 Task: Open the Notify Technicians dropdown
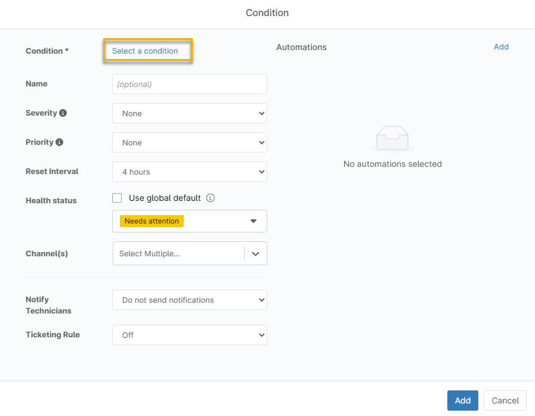[x=189, y=300]
